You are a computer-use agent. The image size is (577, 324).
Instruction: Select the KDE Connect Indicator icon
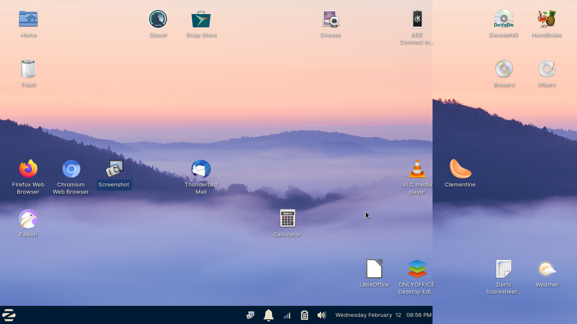pos(417,19)
